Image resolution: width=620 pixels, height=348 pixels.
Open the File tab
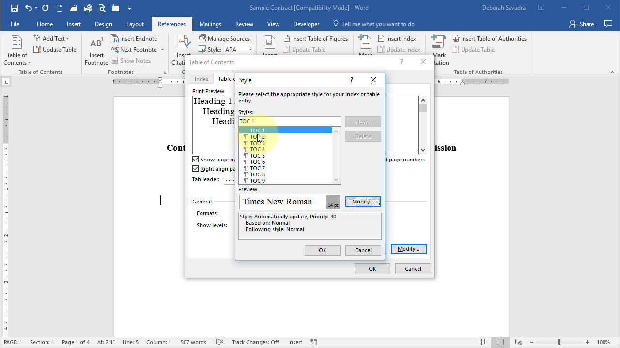coord(15,24)
